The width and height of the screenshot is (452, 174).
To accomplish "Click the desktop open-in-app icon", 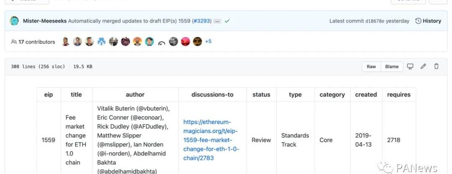I will (410, 67).
